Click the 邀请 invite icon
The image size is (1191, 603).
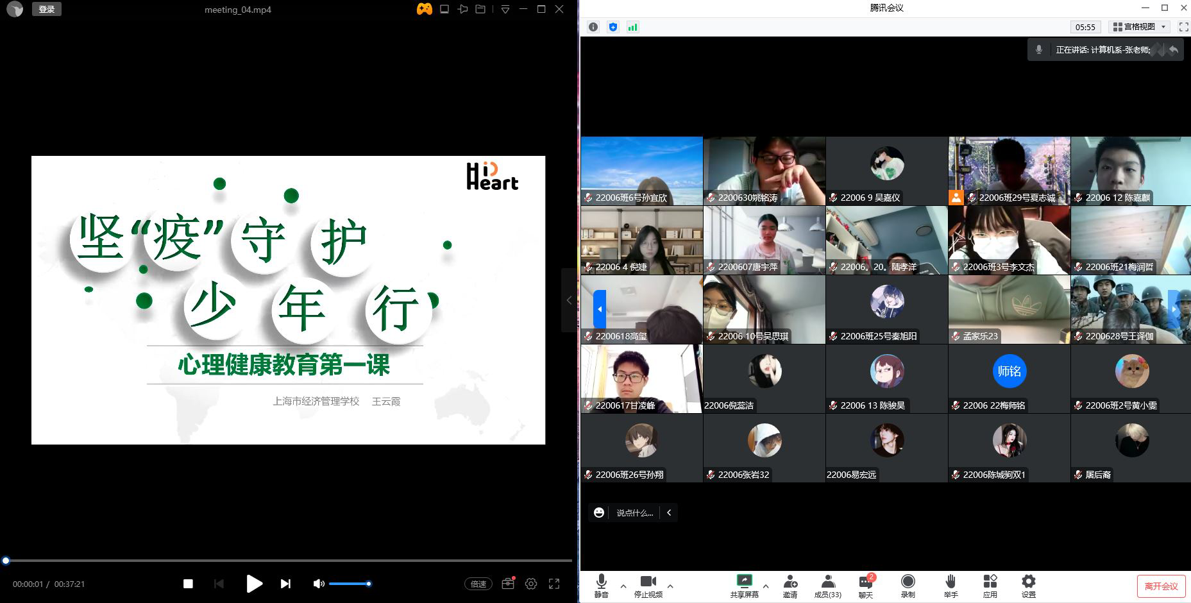pyautogui.click(x=790, y=585)
